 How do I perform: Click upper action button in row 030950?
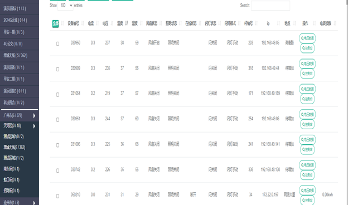click(x=307, y=38)
